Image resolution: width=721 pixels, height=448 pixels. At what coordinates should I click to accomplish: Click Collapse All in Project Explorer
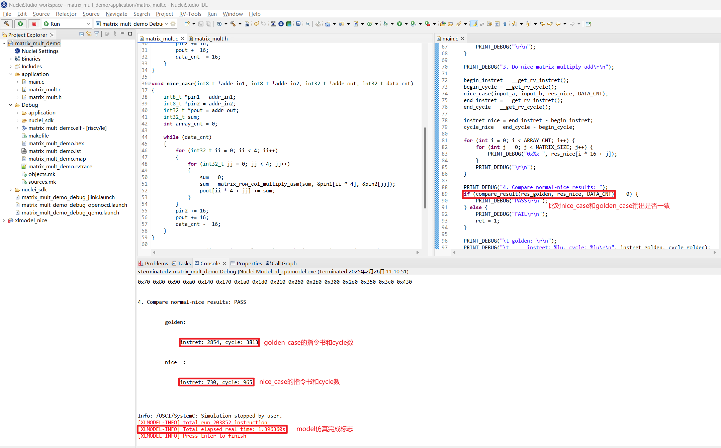click(81, 34)
